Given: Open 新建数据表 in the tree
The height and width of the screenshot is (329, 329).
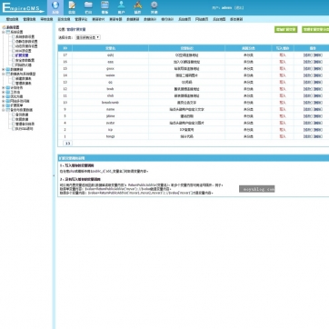Looking at the screenshot, I should point(24,78).
